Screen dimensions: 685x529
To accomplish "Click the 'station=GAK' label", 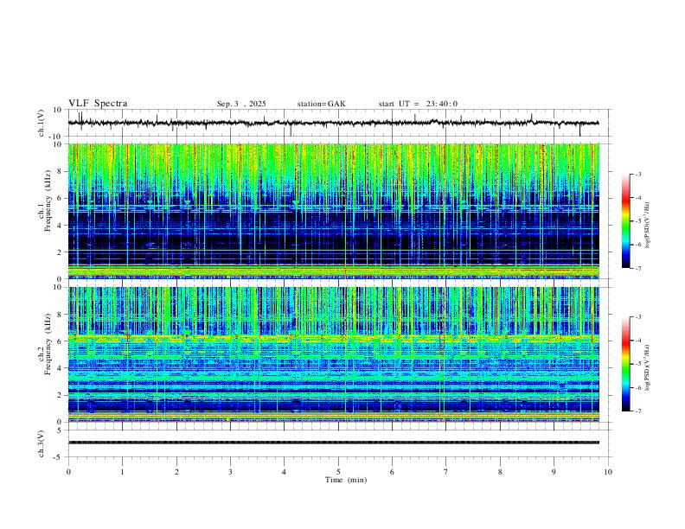I will tap(321, 104).
